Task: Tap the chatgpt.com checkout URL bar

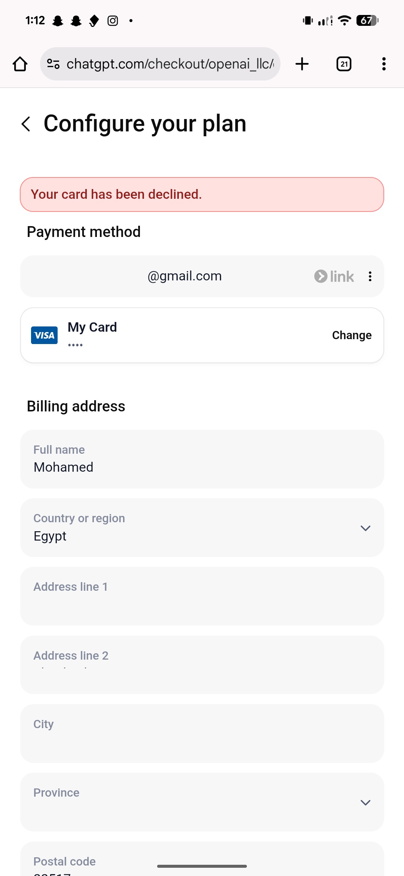Action: pyautogui.click(x=170, y=64)
